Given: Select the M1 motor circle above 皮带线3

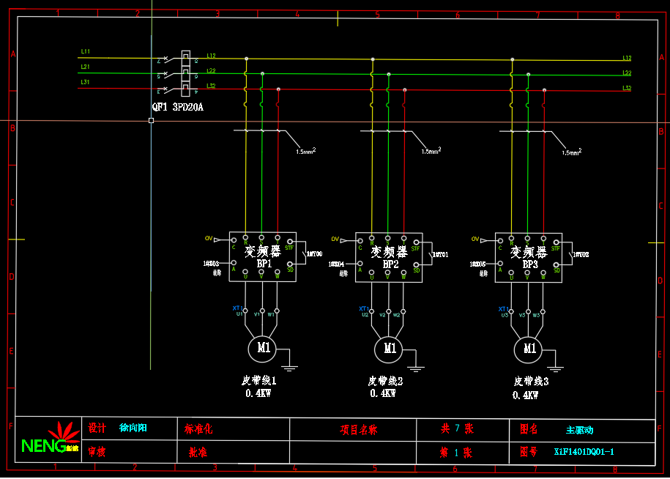Looking at the screenshot, I should click(x=528, y=349).
